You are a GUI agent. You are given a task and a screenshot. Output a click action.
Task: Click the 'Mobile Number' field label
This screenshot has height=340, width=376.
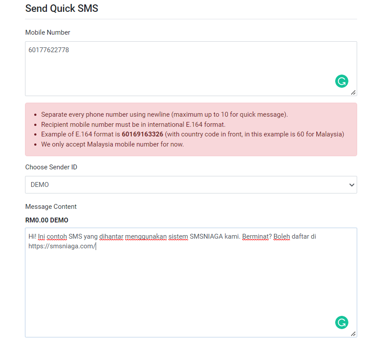(47, 32)
